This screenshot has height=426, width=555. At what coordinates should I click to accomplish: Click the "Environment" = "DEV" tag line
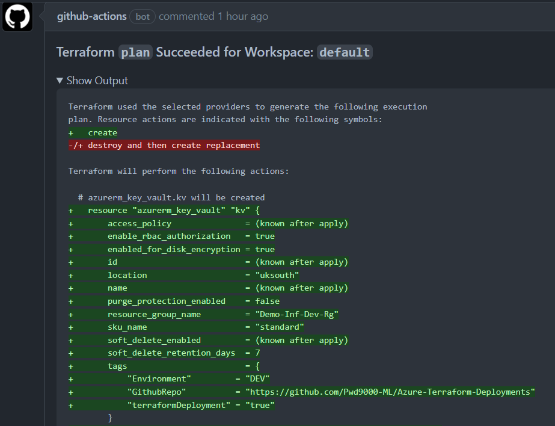(169, 379)
